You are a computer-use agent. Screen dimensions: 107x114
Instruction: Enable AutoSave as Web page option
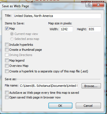pos(7,93)
